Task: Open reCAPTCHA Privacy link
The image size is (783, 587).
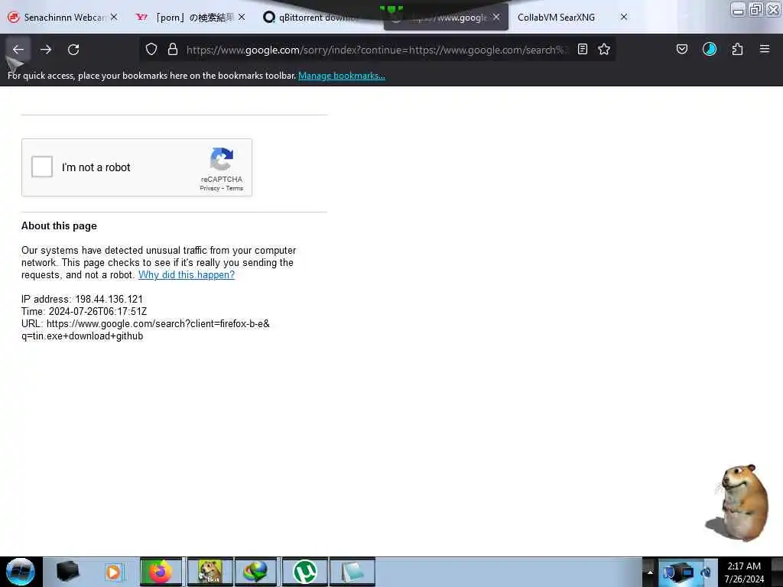Action: pos(210,188)
